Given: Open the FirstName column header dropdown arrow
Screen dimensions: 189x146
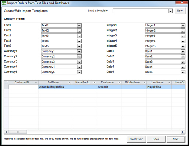Looking at the screenshot, I should coord(120,83).
